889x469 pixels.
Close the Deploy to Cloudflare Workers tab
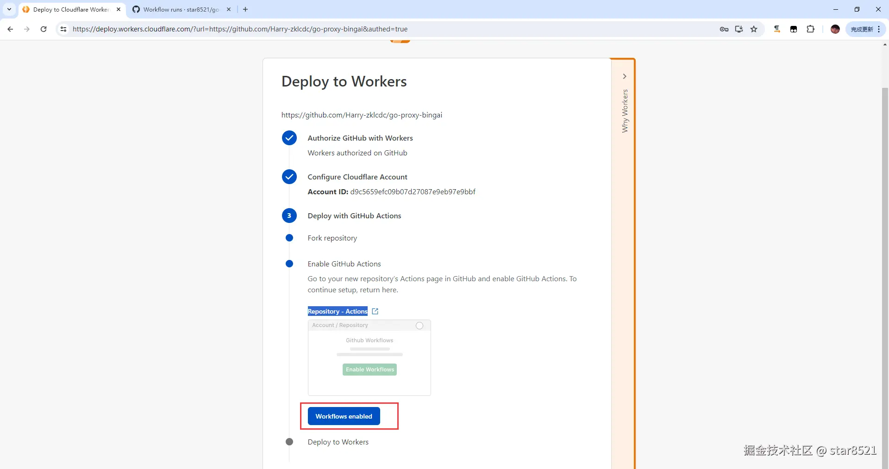(x=119, y=9)
